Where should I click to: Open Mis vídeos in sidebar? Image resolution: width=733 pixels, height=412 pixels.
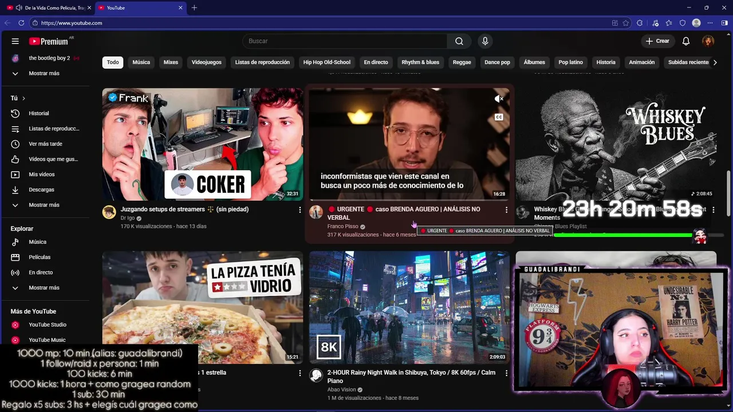pyautogui.click(x=45, y=175)
